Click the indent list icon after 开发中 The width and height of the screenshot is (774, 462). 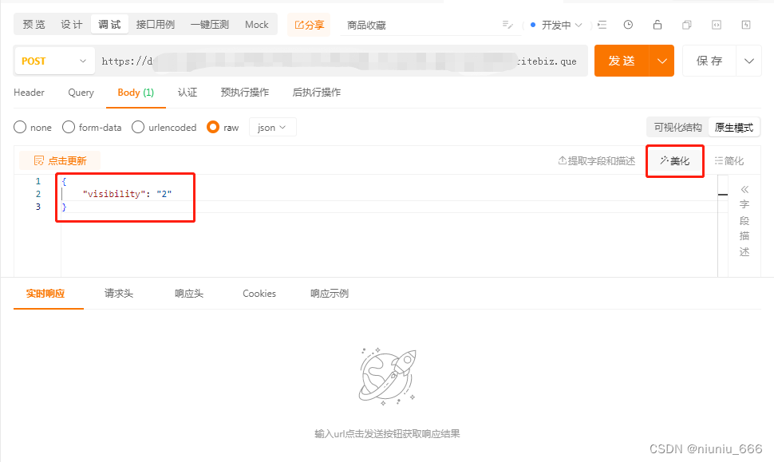pos(602,25)
